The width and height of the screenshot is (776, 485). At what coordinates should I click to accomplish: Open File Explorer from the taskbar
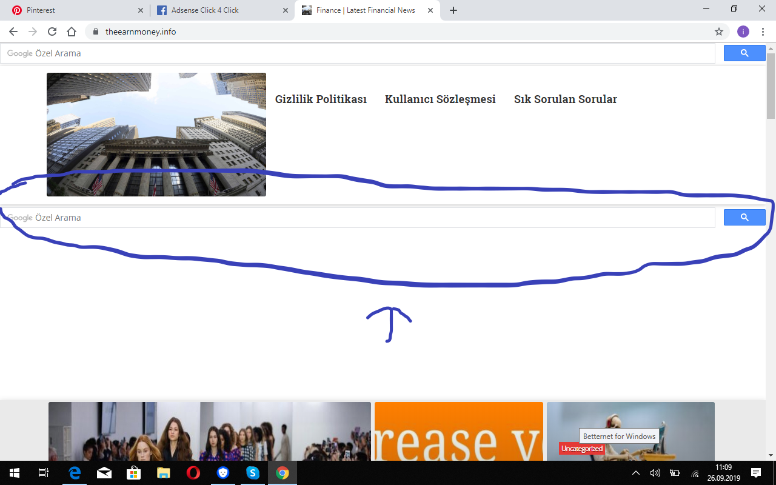(164, 473)
